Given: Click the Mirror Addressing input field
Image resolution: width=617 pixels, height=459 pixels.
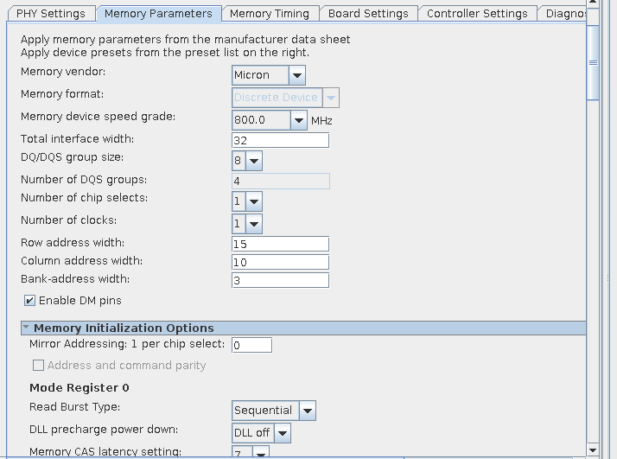Looking at the screenshot, I should click(251, 345).
